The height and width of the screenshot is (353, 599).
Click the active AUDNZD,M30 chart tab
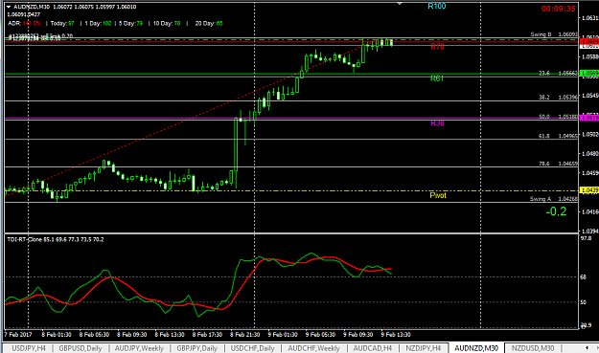point(476,348)
